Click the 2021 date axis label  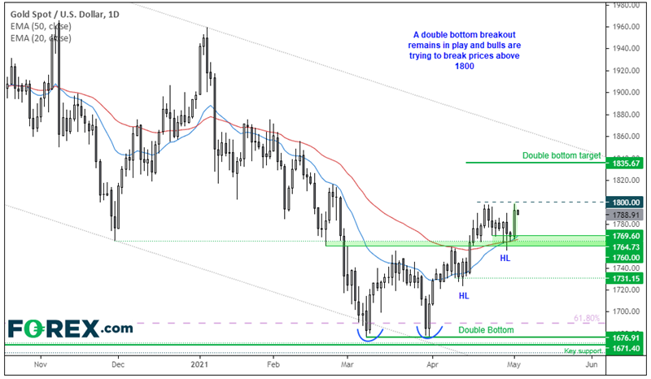(x=199, y=364)
